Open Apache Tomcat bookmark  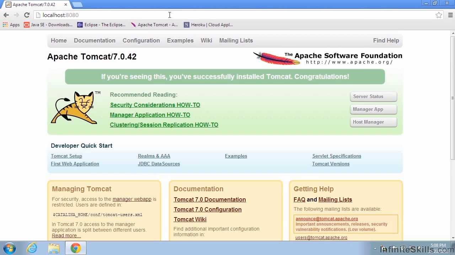point(154,25)
